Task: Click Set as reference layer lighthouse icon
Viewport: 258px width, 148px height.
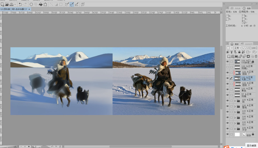Action: click(232, 52)
